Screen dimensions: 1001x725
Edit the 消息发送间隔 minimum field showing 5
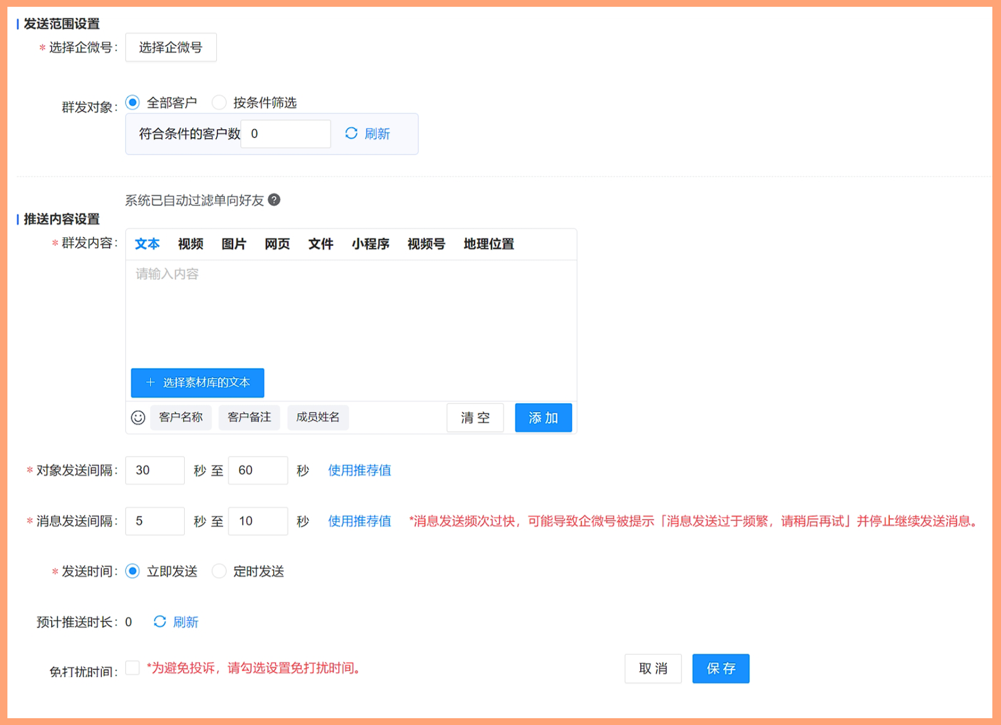point(155,521)
